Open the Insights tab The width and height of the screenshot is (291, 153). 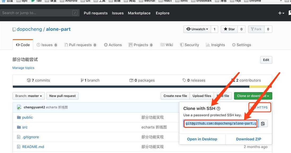215,45
